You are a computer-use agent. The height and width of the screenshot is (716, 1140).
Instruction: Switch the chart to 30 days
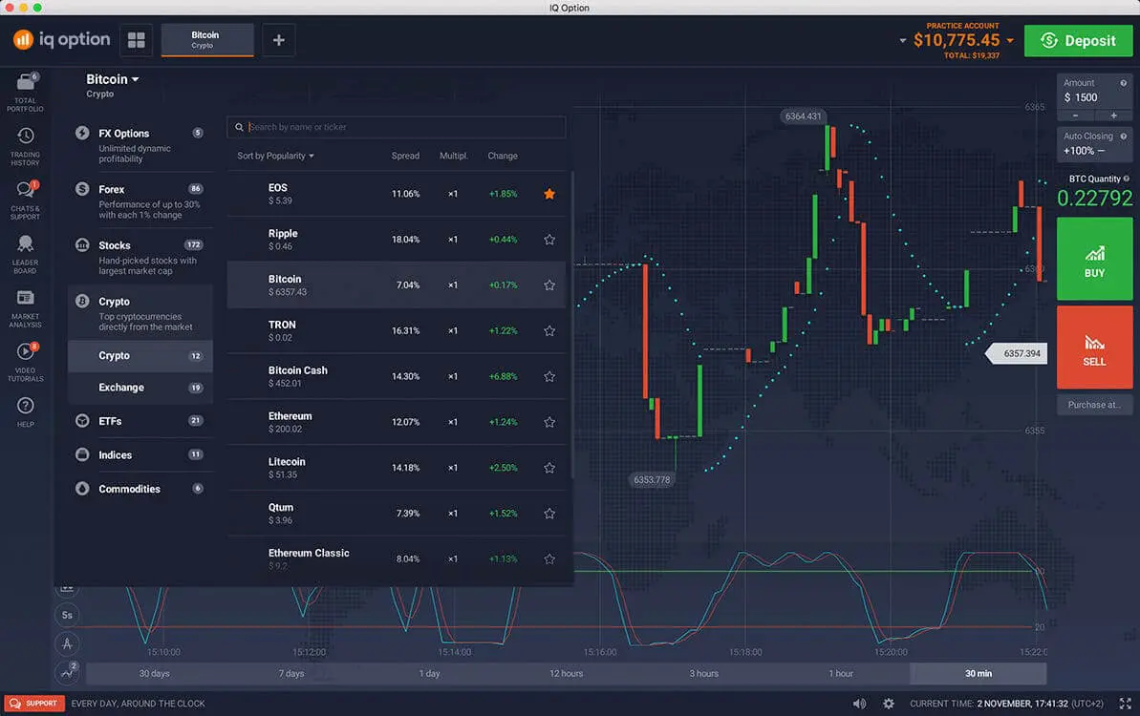click(x=154, y=673)
